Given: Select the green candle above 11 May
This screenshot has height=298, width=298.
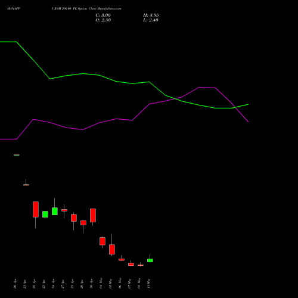Looking at the screenshot, I should click(x=150, y=260).
